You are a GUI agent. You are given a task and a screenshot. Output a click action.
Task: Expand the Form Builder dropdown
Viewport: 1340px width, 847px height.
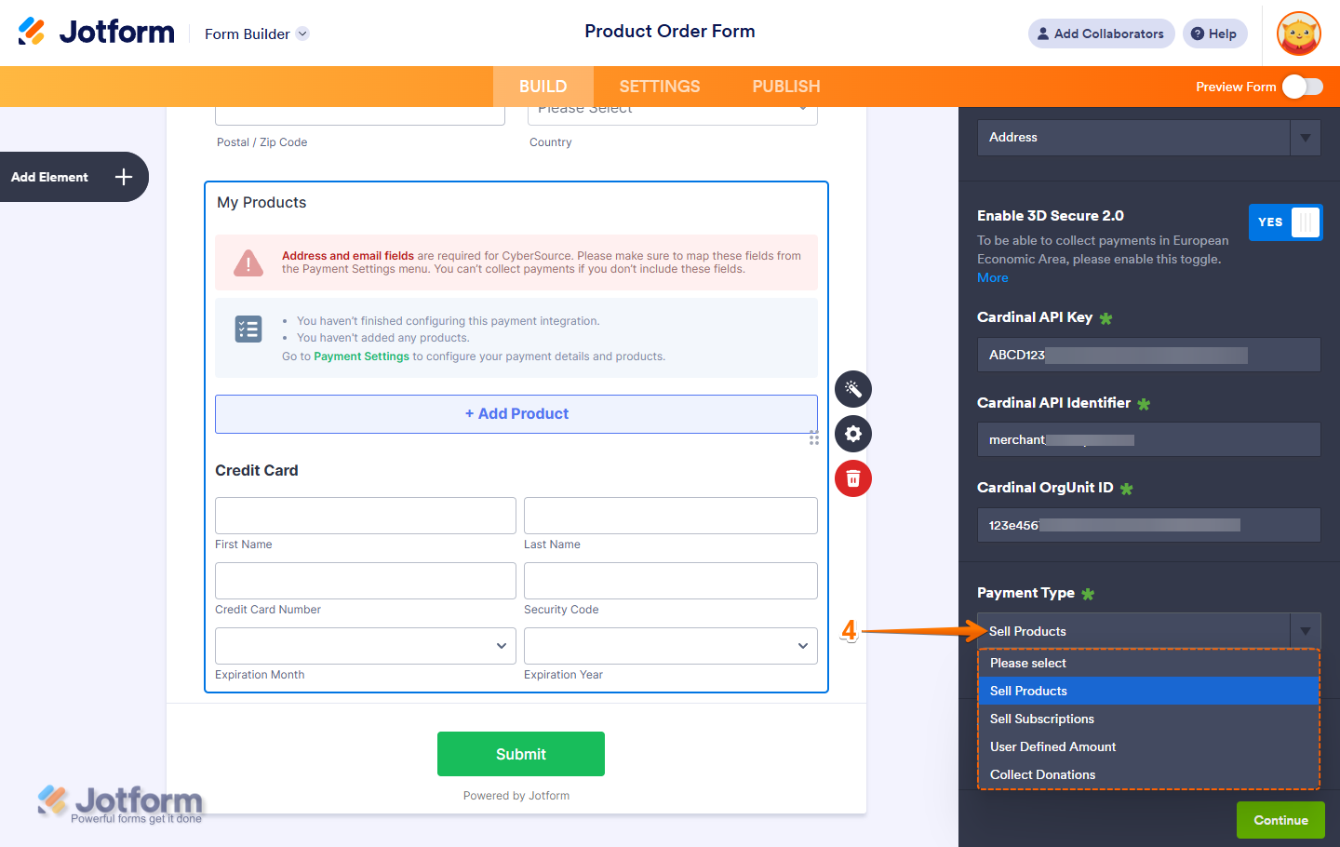pos(302,34)
